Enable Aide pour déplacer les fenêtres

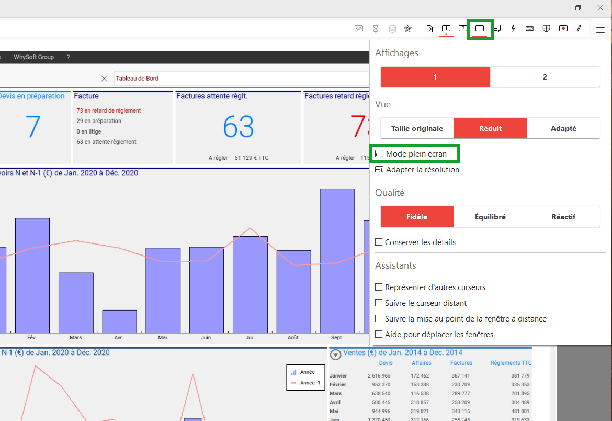pyautogui.click(x=379, y=335)
